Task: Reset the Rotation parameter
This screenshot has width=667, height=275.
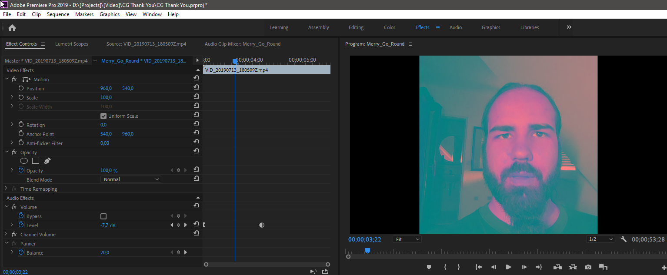Action: point(197,124)
